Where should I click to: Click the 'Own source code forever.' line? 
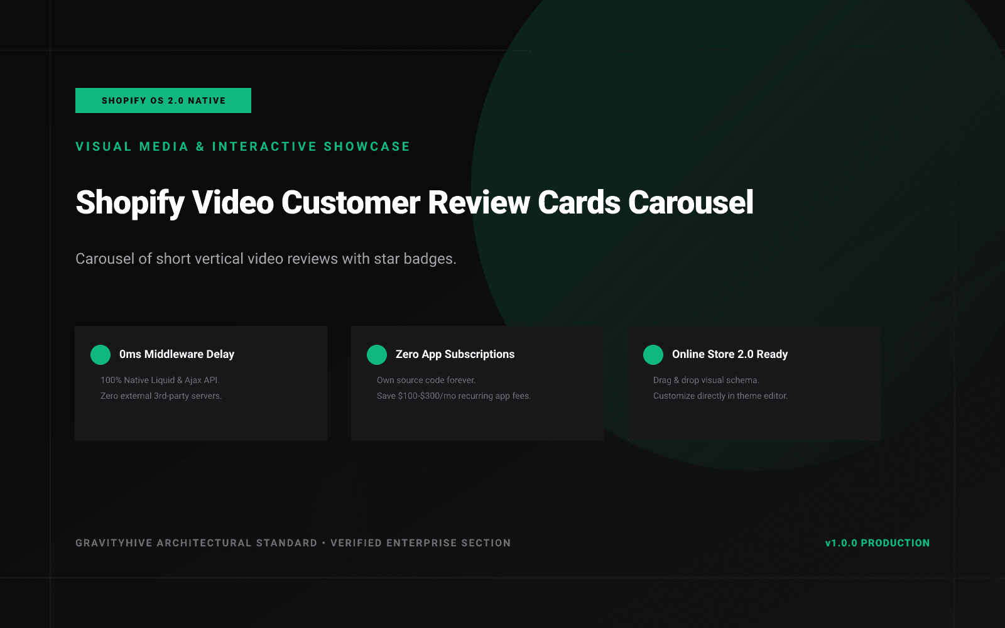coord(426,380)
